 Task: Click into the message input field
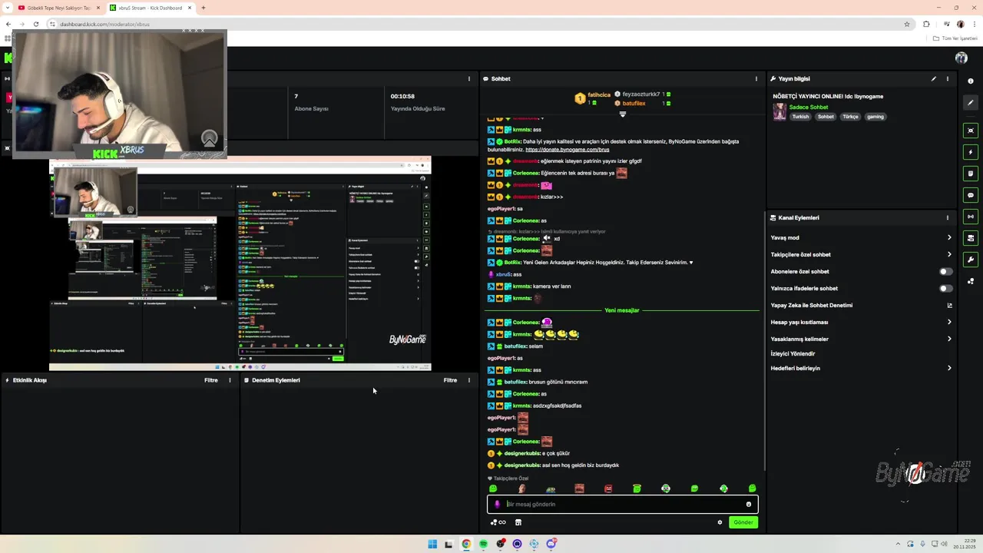click(623, 504)
